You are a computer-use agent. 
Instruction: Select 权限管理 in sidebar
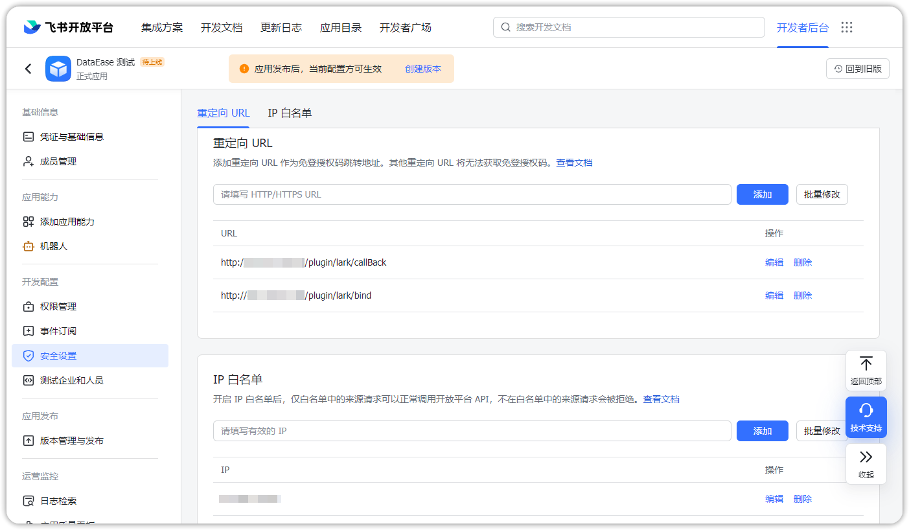click(90, 306)
